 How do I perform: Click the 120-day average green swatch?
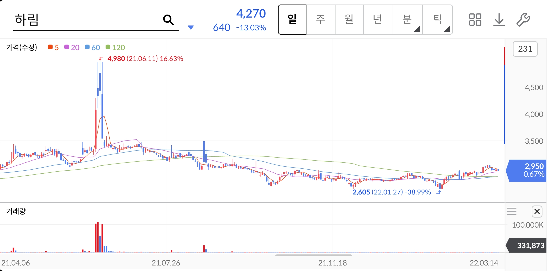pyautogui.click(x=108, y=47)
